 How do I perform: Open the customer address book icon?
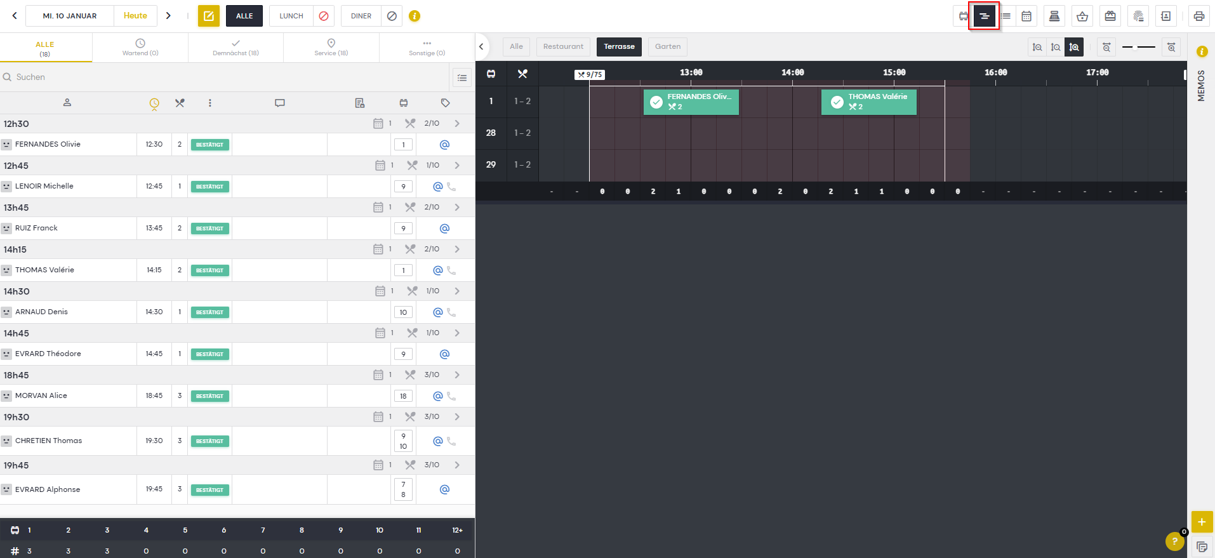(1166, 16)
